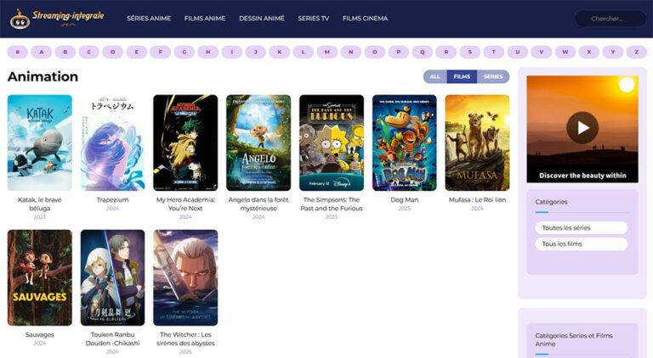The width and height of the screenshot is (653, 358).
Task: Open the Dog Man title link
Action: click(404, 200)
